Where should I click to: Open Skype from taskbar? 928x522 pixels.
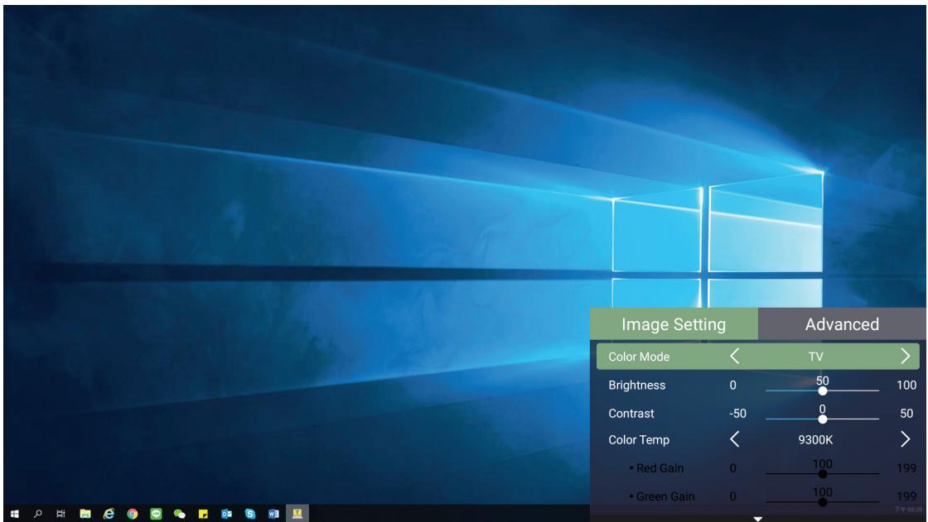(x=249, y=514)
